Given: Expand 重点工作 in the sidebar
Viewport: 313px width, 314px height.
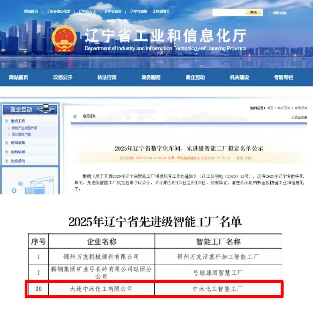Looking at the screenshot, I should 18,121.
